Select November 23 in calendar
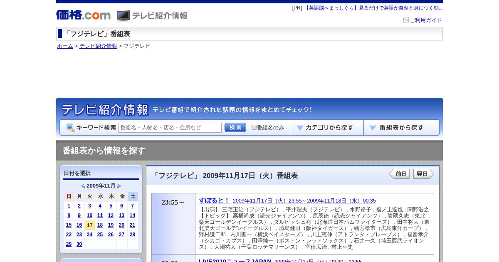This screenshot has height=262, width=499. [x=79, y=235]
